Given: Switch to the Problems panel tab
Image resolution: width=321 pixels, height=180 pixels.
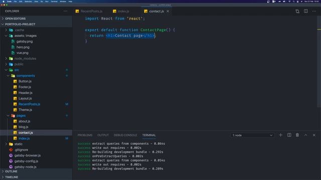Looking at the screenshot, I should pos(85,135).
